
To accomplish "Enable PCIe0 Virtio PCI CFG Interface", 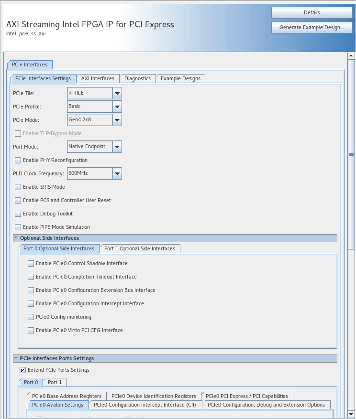I will (x=31, y=330).
